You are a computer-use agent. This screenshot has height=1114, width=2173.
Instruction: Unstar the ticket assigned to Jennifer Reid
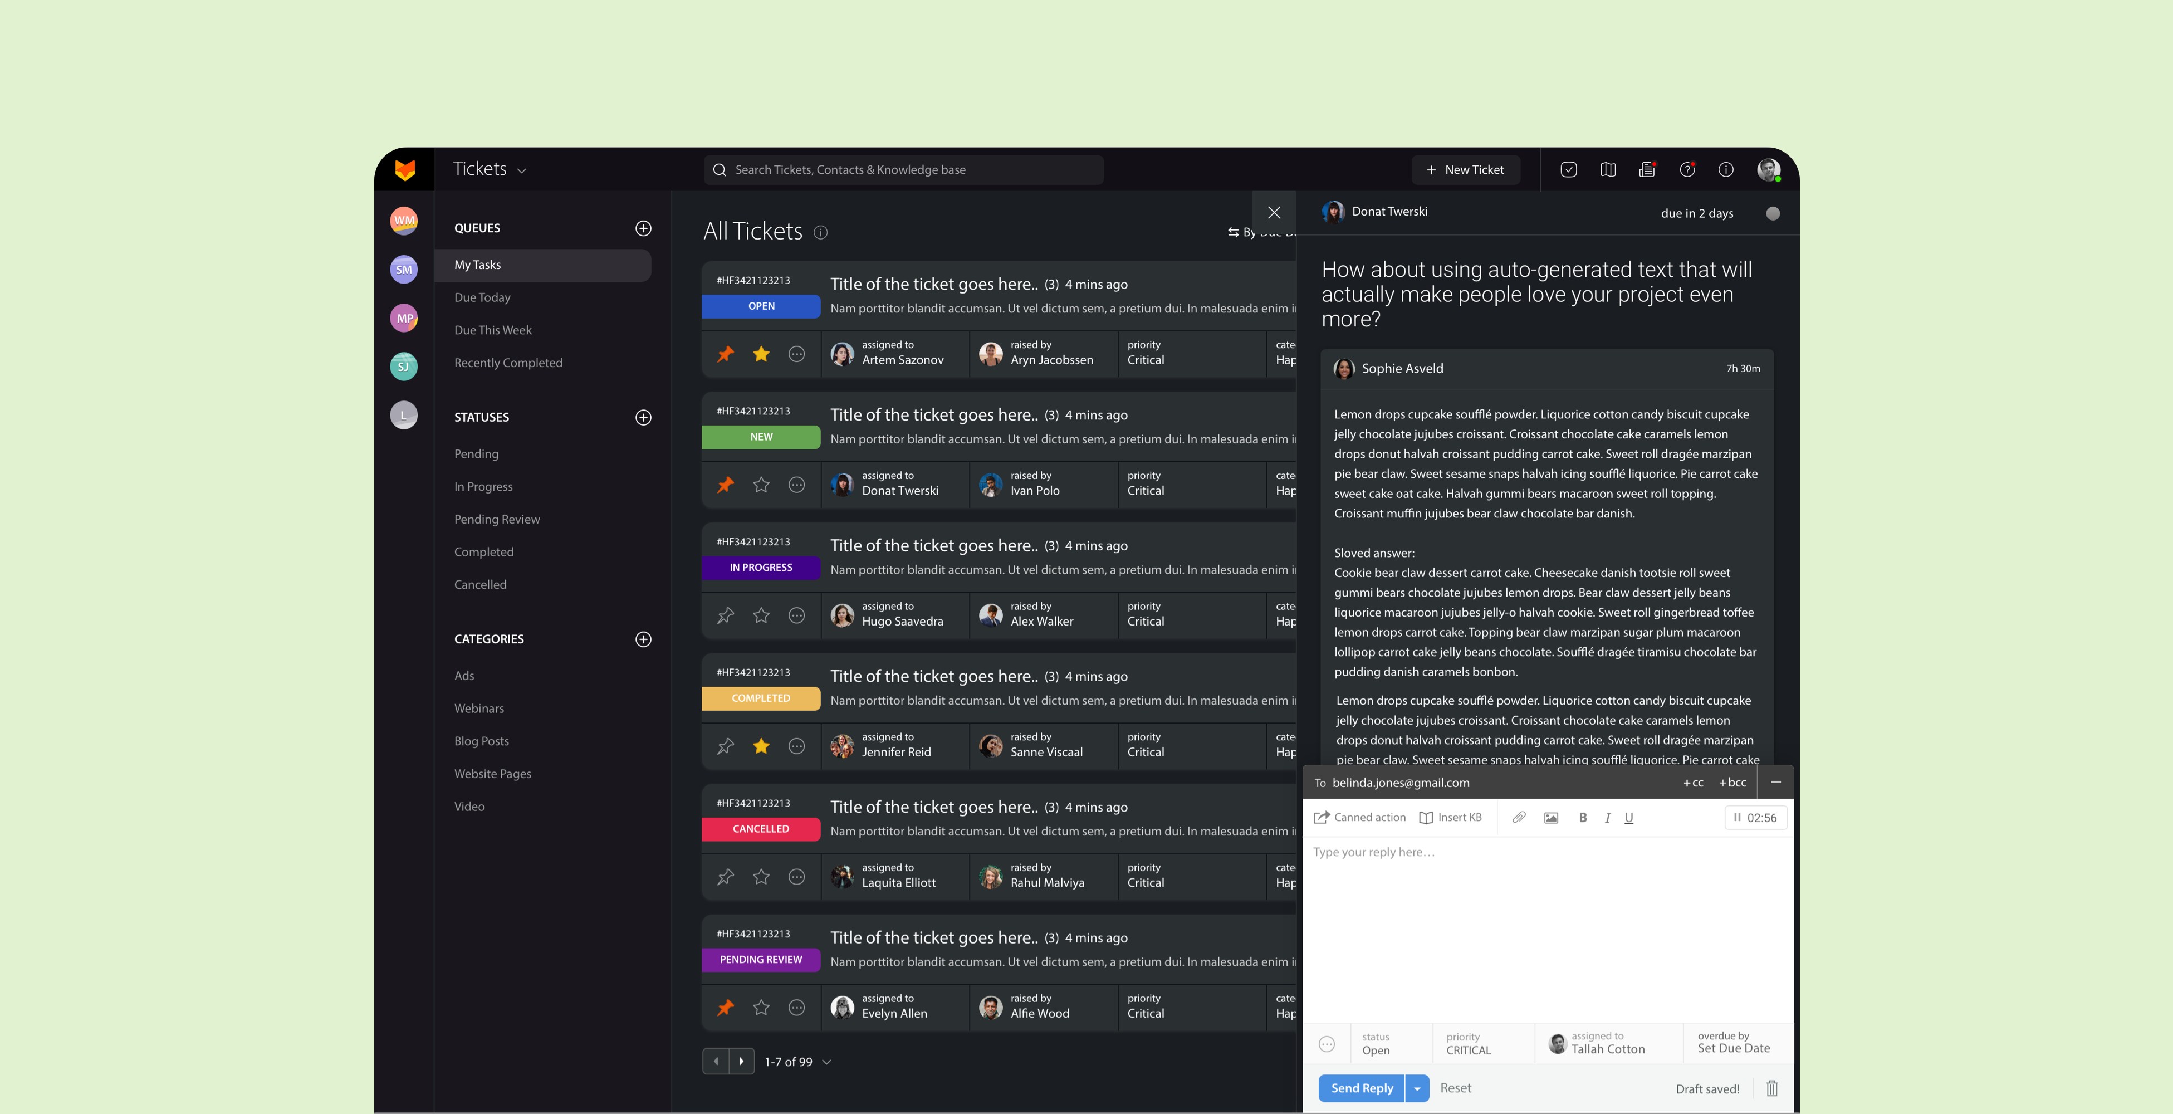761,746
